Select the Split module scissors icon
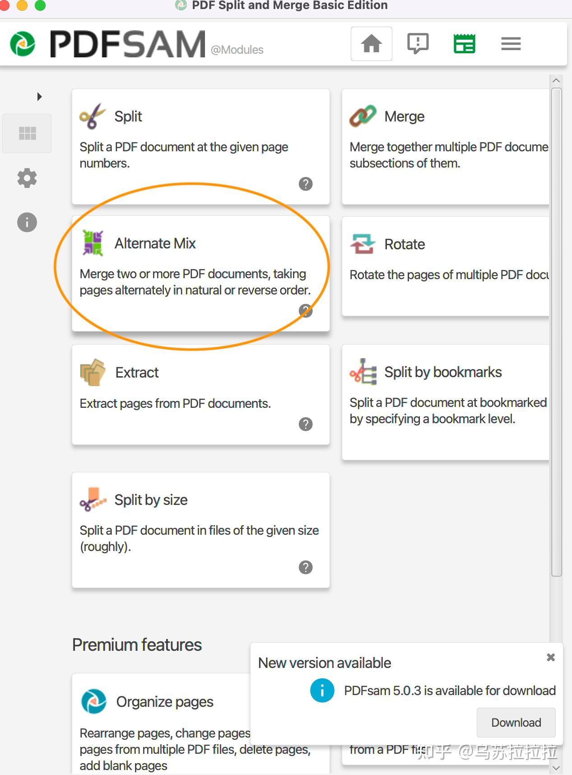Viewport: 572px width, 775px height. 93,115
